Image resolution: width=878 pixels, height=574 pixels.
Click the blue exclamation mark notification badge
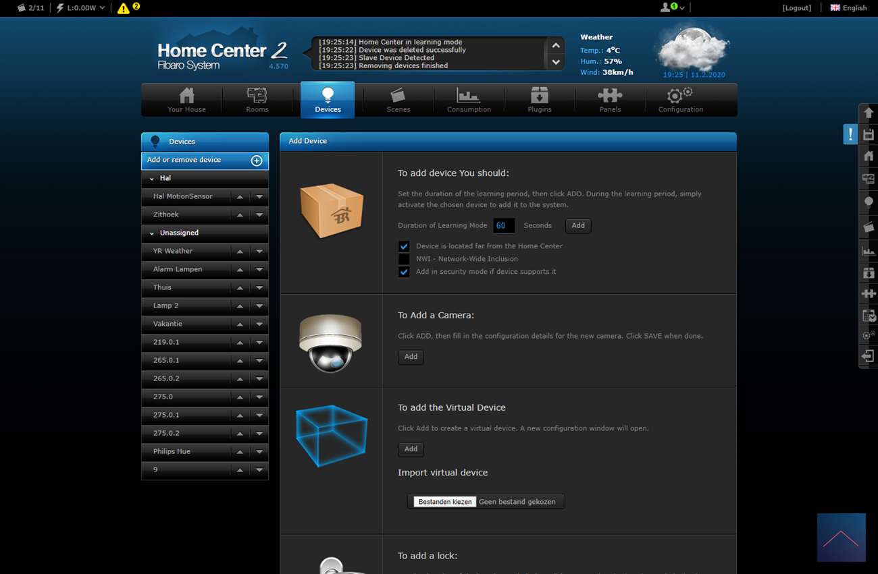pyautogui.click(x=850, y=134)
